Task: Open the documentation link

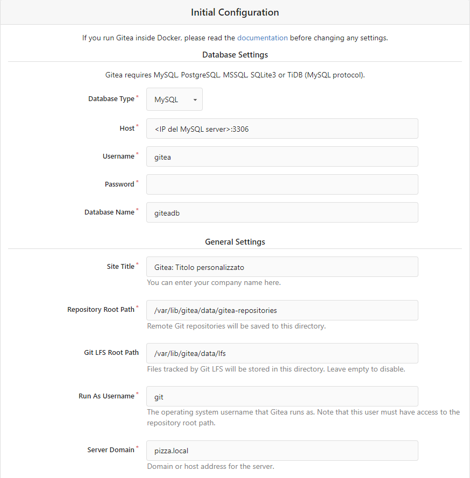Action: pos(262,38)
